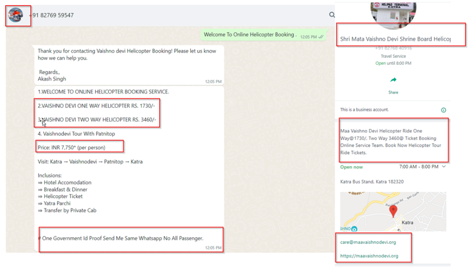Click 'This is a business account.' text

(x=364, y=110)
